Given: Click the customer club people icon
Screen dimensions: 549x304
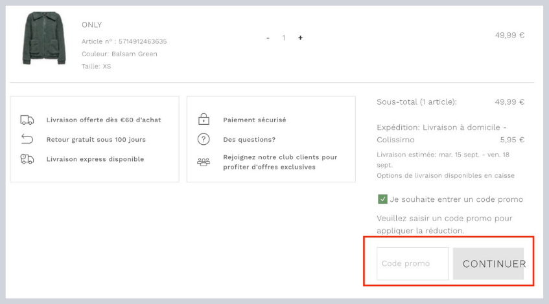Looking at the screenshot, I should pyautogui.click(x=204, y=162).
